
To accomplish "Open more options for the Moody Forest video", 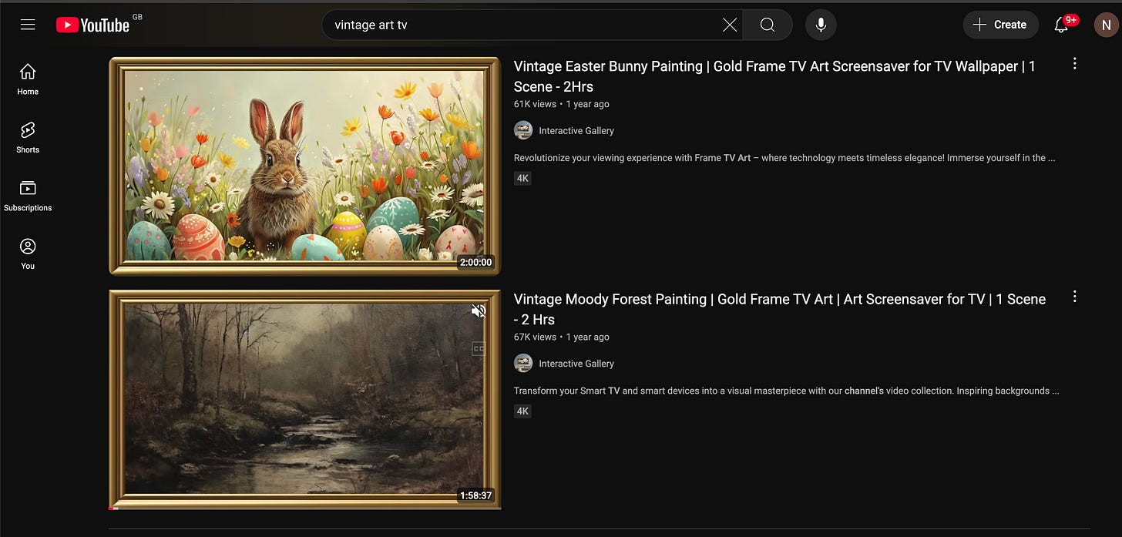I will coord(1074,297).
